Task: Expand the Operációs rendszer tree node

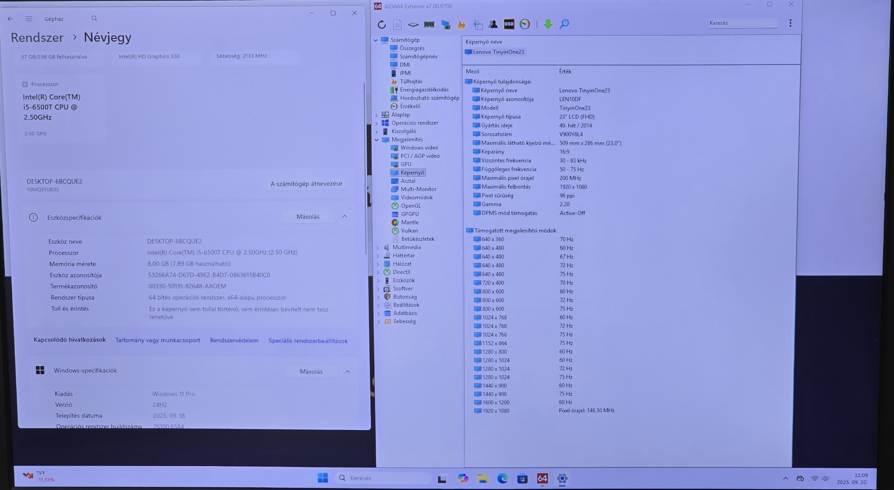Action: point(377,123)
